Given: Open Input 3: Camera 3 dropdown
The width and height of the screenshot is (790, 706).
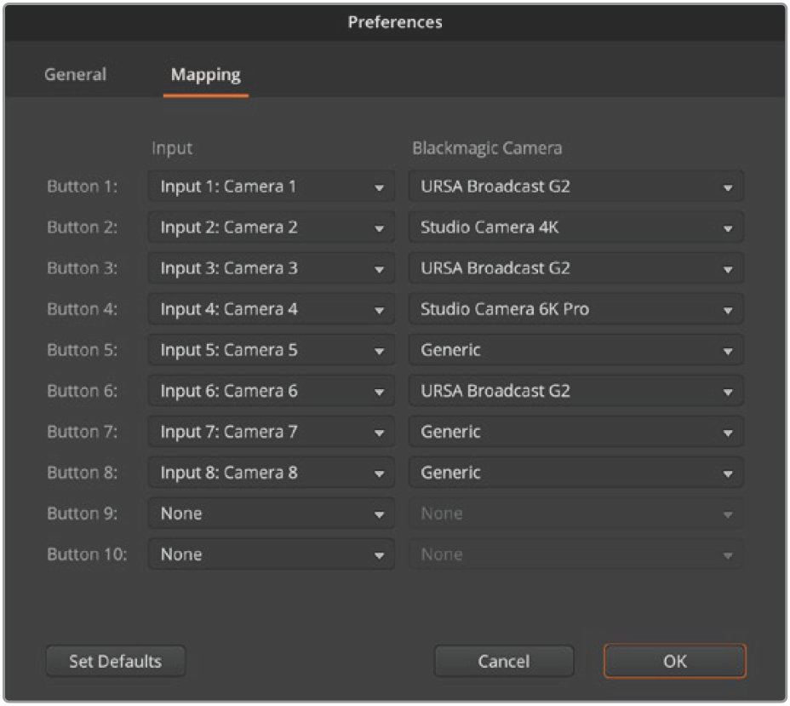Looking at the screenshot, I should (272, 268).
